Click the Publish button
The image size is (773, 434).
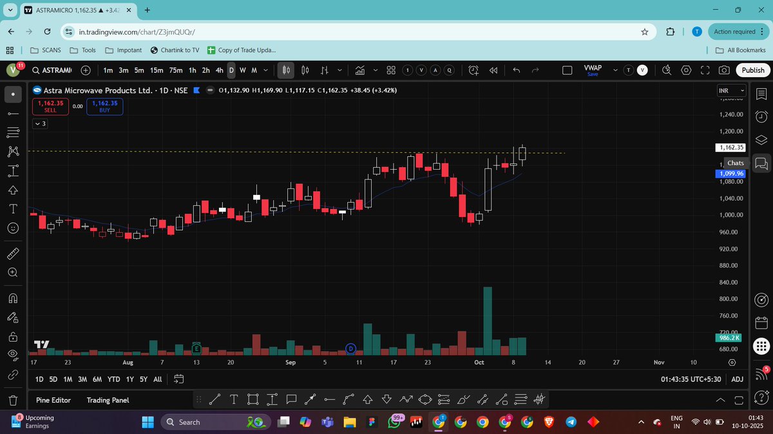pyautogui.click(x=752, y=70)
